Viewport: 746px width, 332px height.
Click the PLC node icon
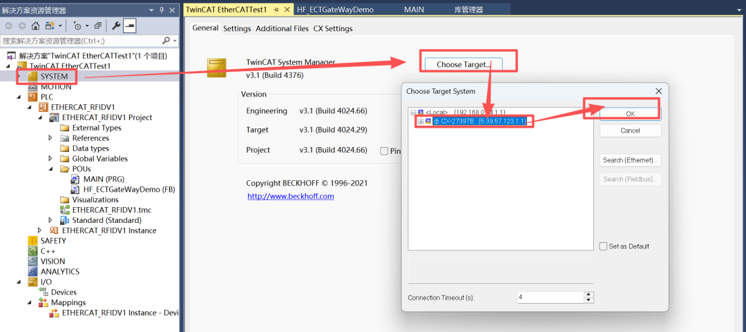pyautogui.click(x=33, y=97)
